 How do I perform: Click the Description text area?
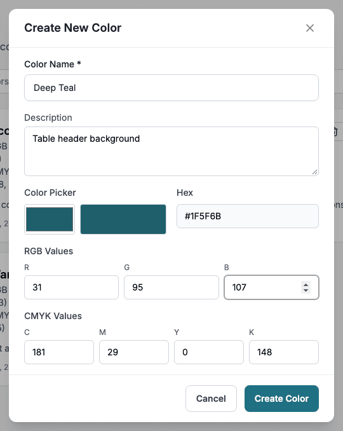171,151
